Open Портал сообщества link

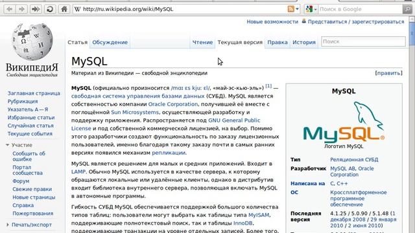pos(27,170)
